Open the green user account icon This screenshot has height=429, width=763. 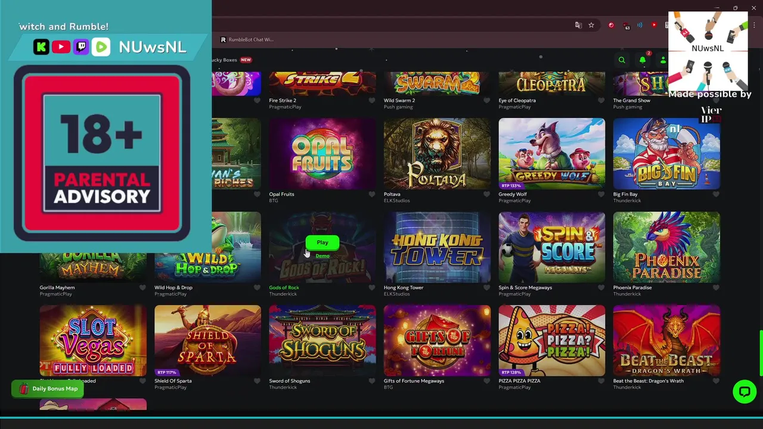[x=663, y=60]
